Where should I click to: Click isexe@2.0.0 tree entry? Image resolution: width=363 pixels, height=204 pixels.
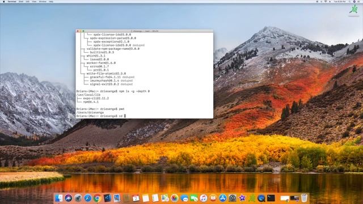click(x=99, y=59)
